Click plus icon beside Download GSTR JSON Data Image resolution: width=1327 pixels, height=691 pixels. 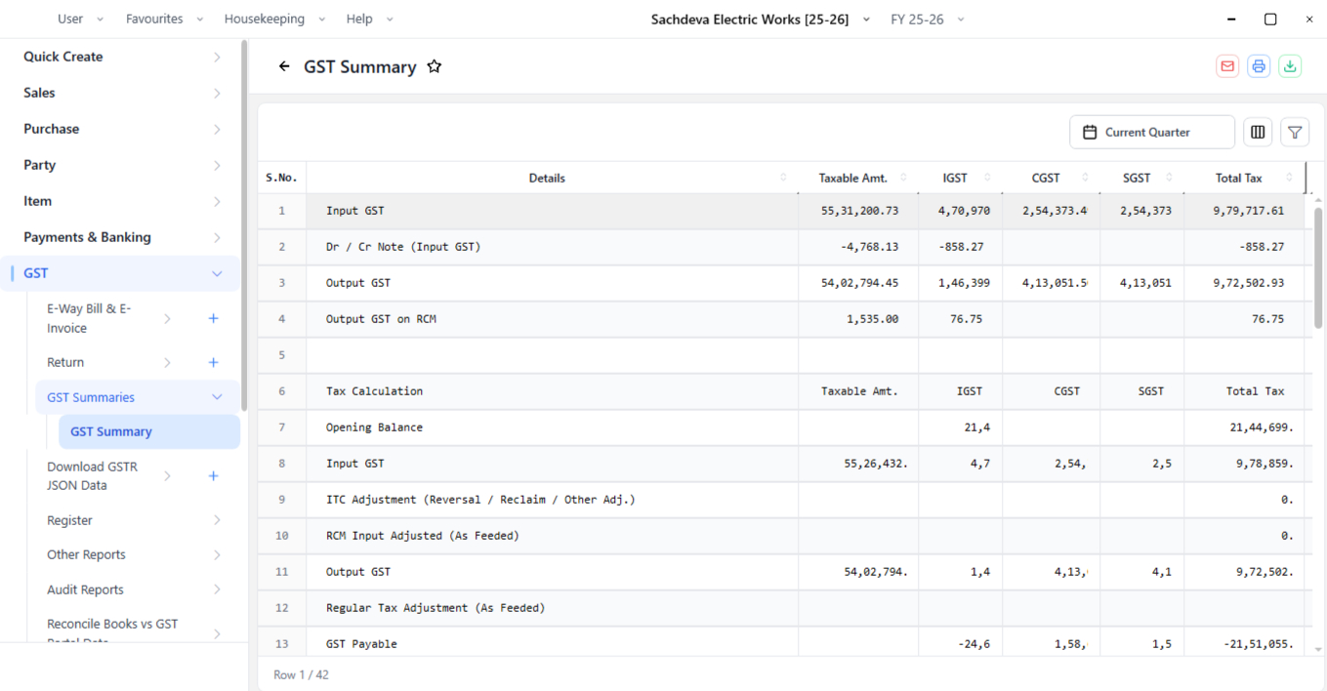pyautogui.click(x=213, y=476)
